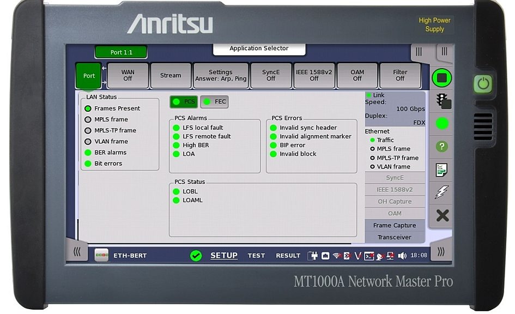Select the VLAN frame radio button in LAN Status
Viewport: 515px width, 314px height.
click(87, 141)
